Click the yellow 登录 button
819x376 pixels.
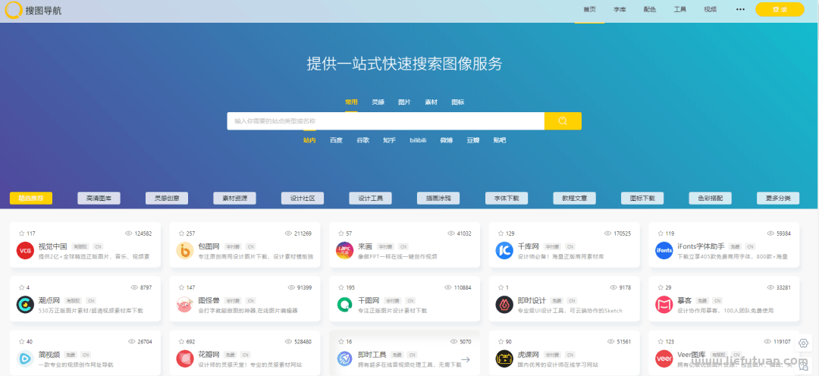point(780,9)
